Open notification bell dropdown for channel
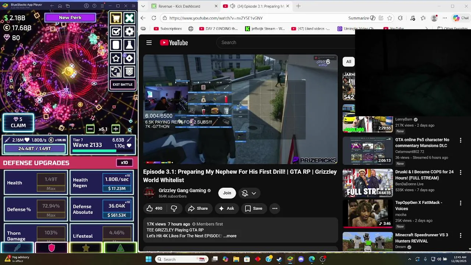This screenshot has height=265, width=471. [x=249, y=193]
